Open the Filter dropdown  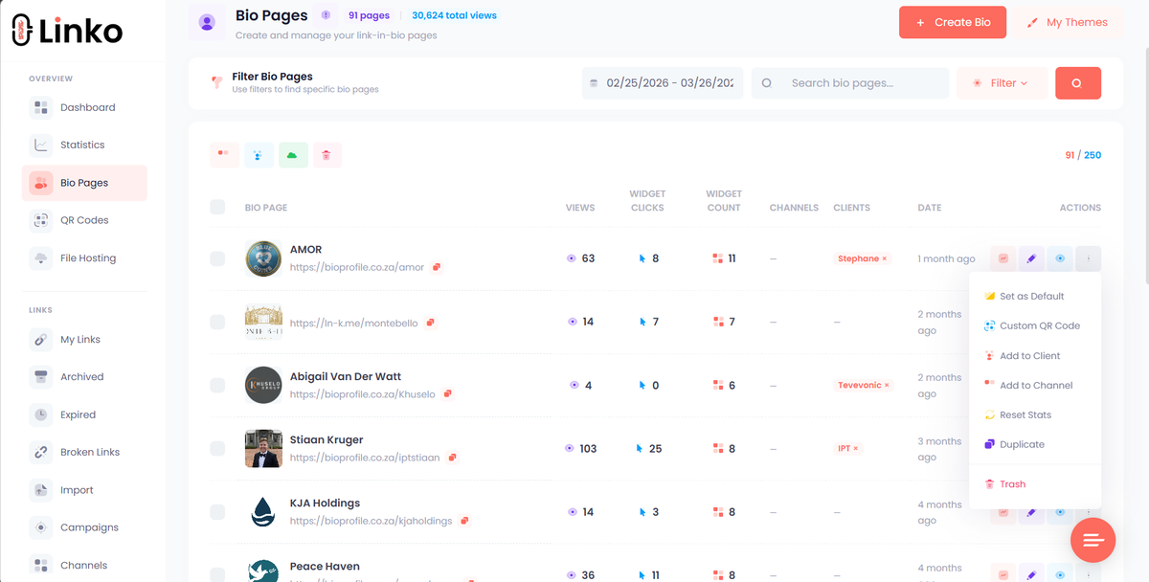point(1002,83)
